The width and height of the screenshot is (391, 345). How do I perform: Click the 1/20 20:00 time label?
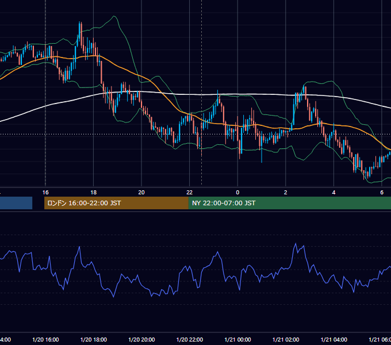pyautogui.click(x=141, y=339)
